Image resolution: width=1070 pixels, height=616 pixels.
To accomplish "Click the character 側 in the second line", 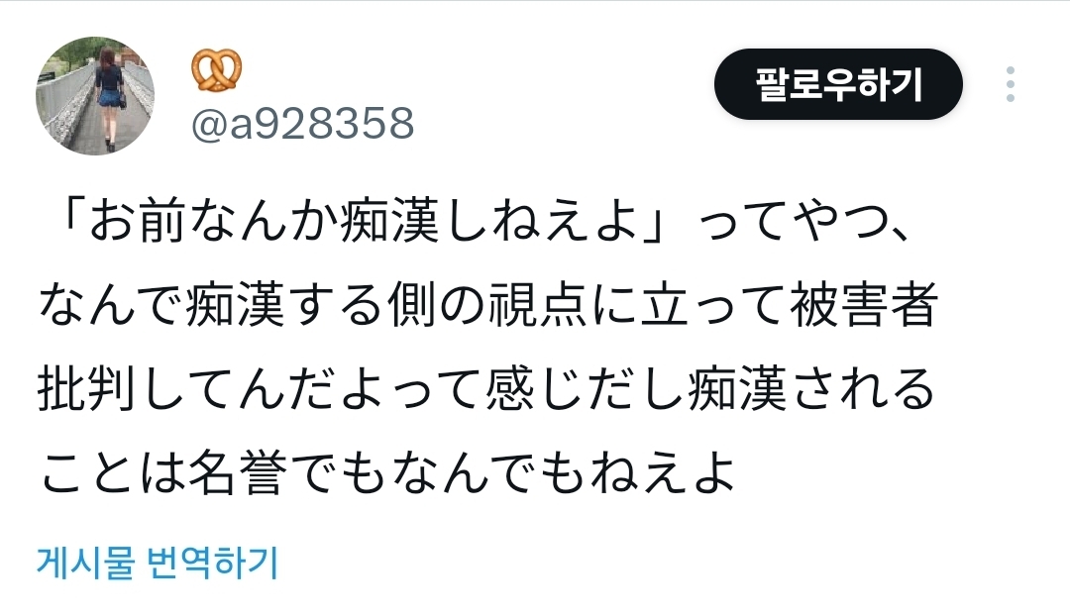I will click(411, 306).
